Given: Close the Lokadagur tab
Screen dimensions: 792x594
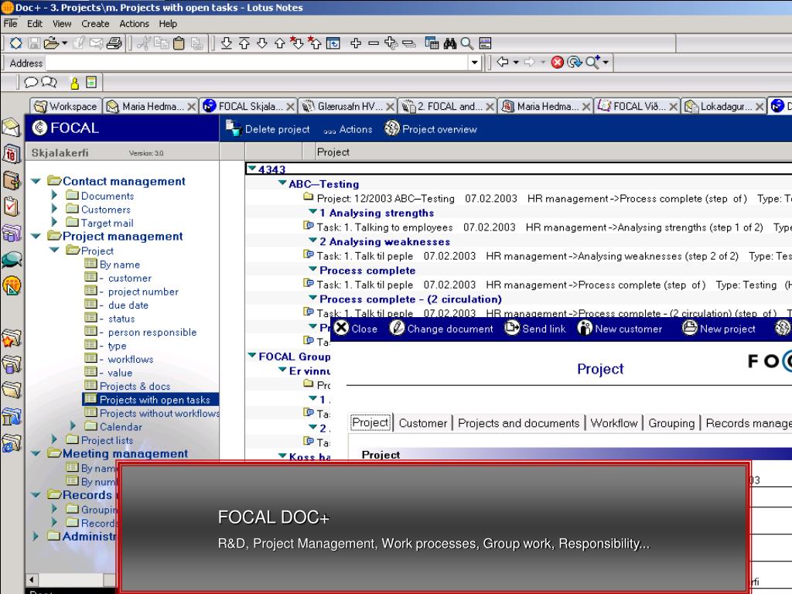Looking at the screenshot, I should click(760, 107).
